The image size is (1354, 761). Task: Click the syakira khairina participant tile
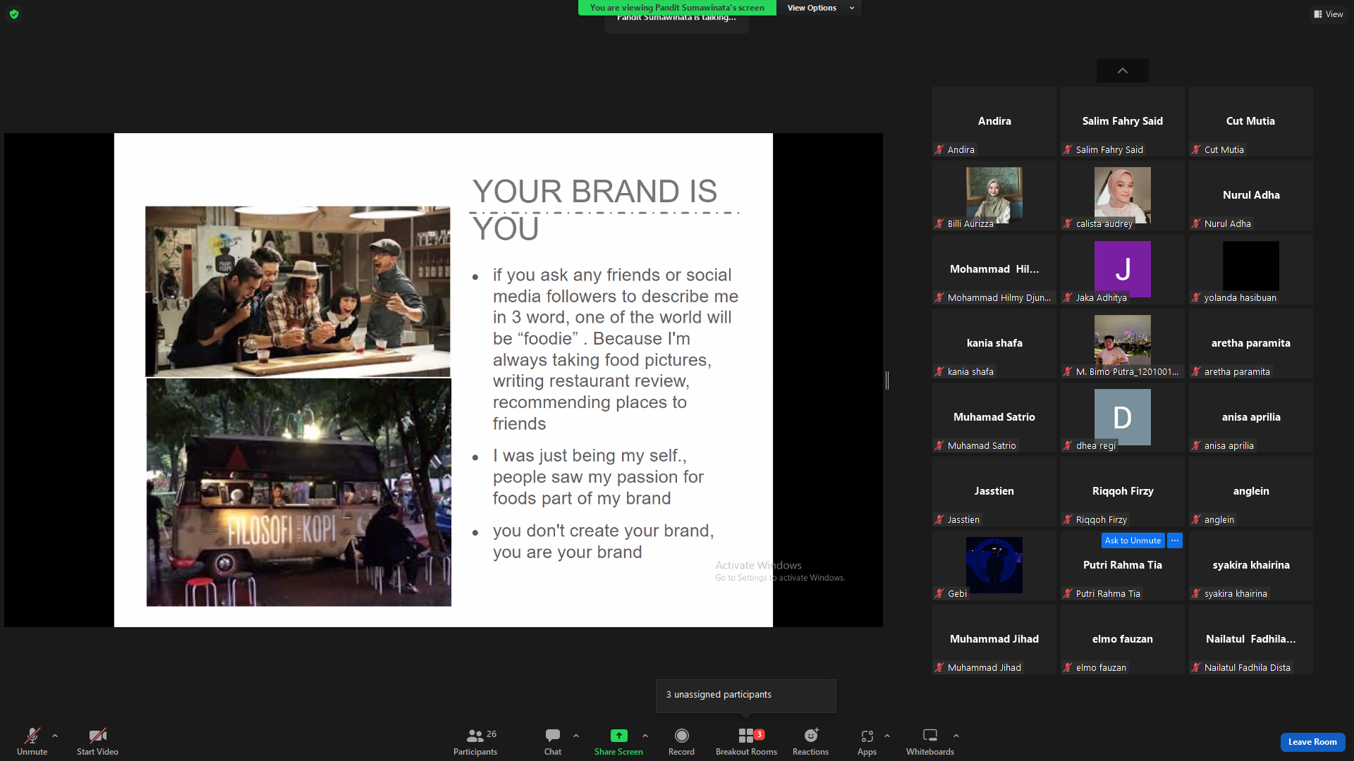(1251, 566)
